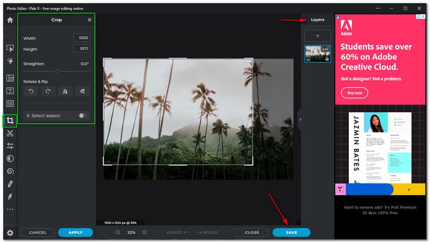Select the Arrange tool in the left toolbar
Screen dimensions: 430x243
10,48
